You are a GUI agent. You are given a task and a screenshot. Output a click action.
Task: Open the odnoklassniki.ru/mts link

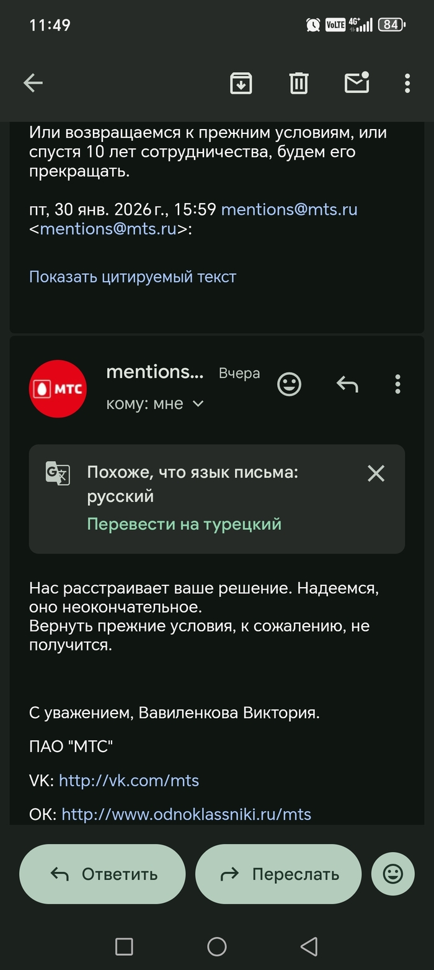186,814
